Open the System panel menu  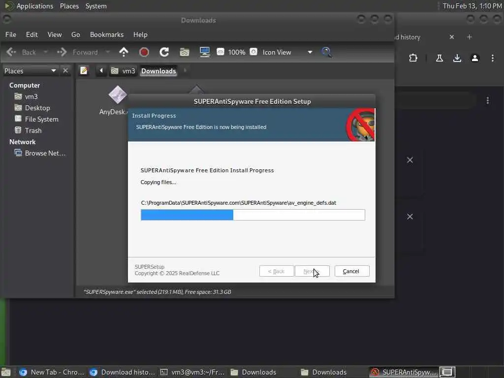[x=96, y=6]
